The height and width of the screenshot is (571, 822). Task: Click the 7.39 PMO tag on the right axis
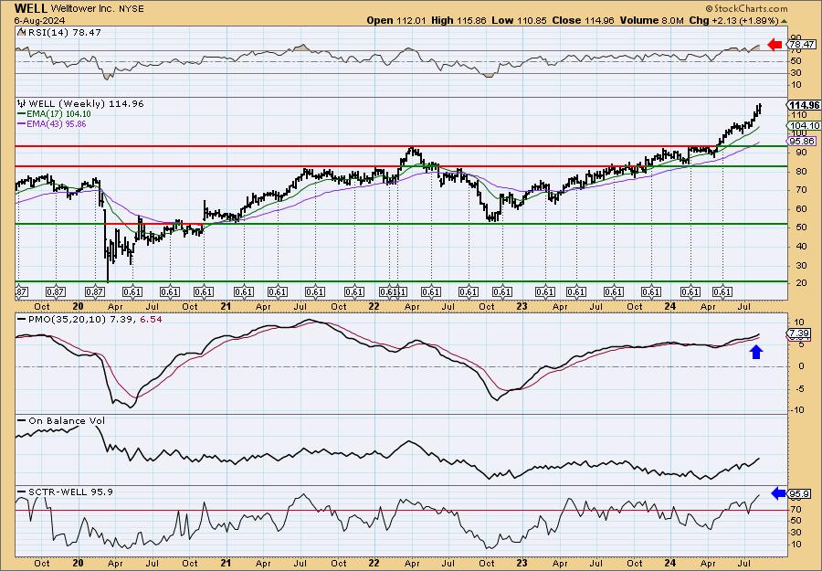[x=799, y=333]
